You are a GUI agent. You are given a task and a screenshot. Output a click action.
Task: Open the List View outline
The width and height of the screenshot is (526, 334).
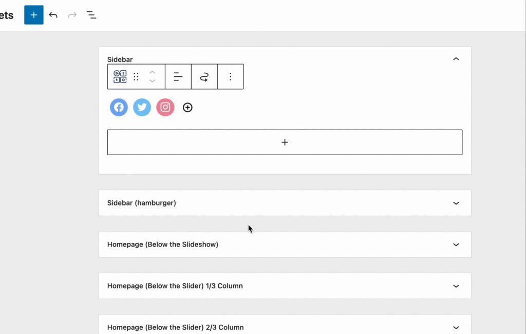[x=91, y=15]
